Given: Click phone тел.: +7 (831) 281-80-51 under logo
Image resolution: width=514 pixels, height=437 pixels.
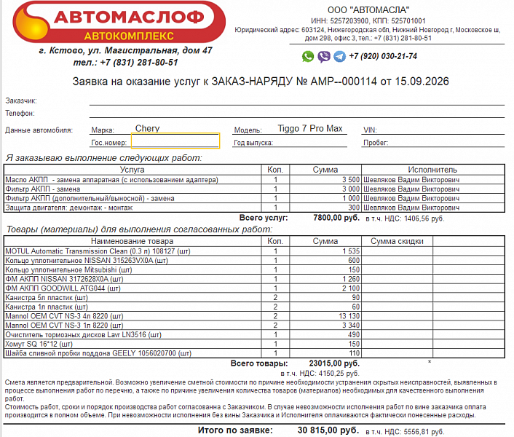Looking at the screenshot, I should [125, 63].
